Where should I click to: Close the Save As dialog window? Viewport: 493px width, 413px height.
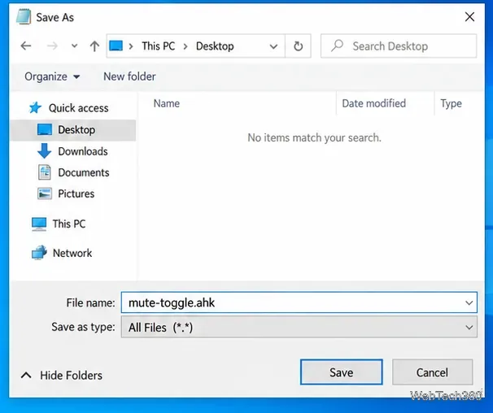click(x=469, y=17)
